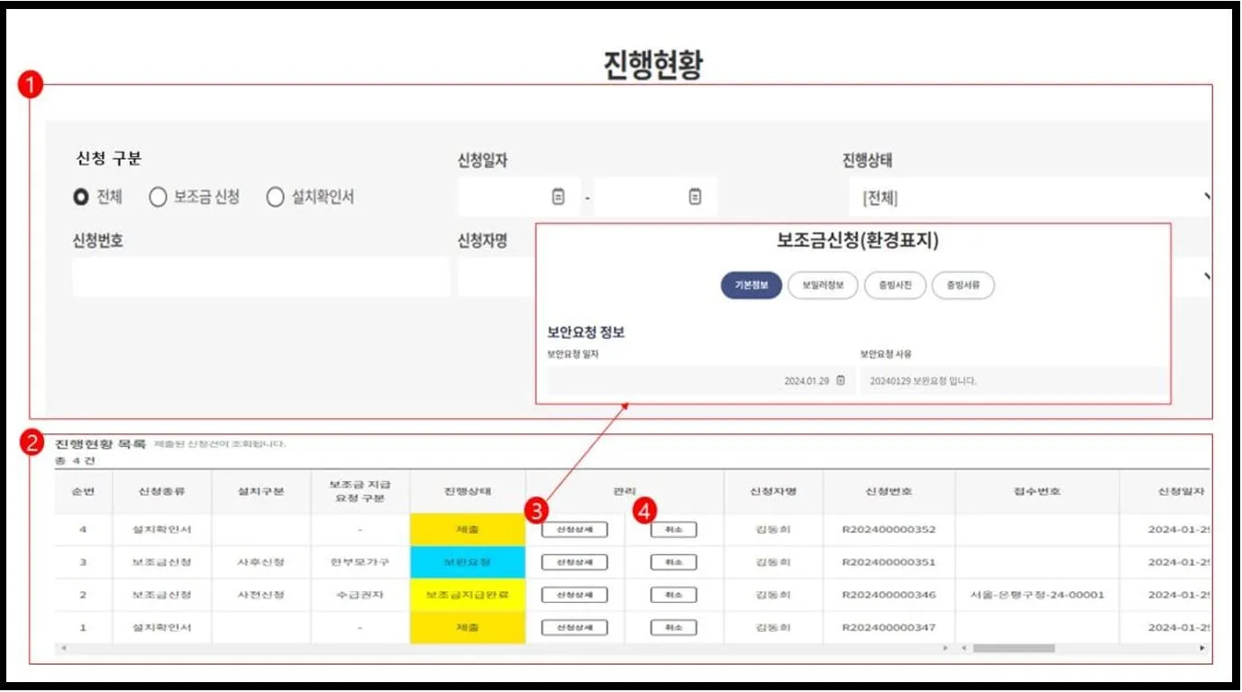Click the 수급권자 cell

[x=360, y=595]
